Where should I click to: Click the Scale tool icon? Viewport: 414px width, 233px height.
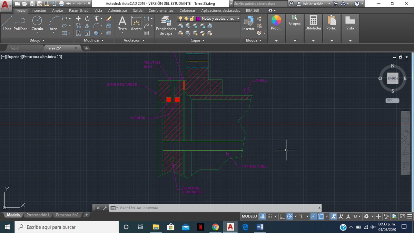(87, 33)
